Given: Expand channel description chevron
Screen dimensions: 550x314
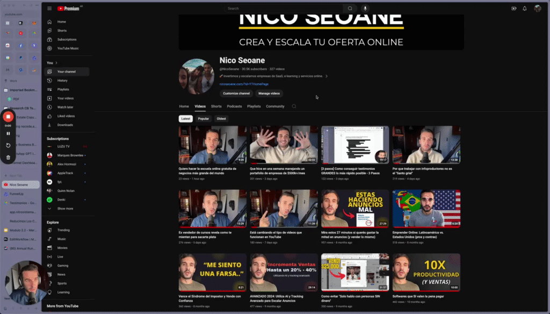Looking at the screenshot, I should pos(327,76).
